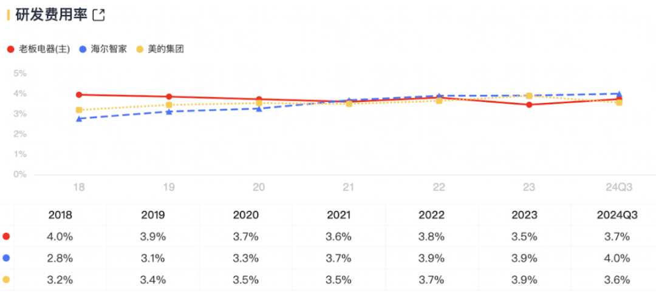Click the yellow row marker in the table
This screenshot has height=292, width=656.
click(x=6, y=280)
